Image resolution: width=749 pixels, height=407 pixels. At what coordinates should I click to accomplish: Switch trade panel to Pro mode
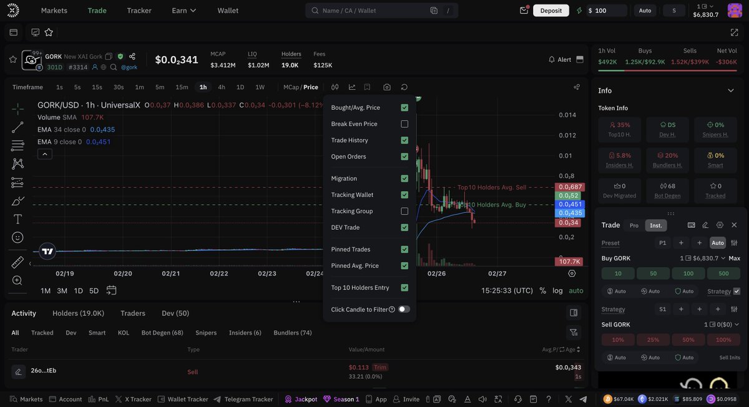[x=634, y=225]
